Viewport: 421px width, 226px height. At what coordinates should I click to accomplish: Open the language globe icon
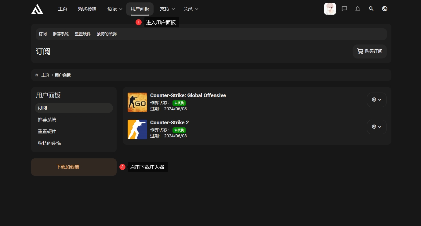(385, 9)
